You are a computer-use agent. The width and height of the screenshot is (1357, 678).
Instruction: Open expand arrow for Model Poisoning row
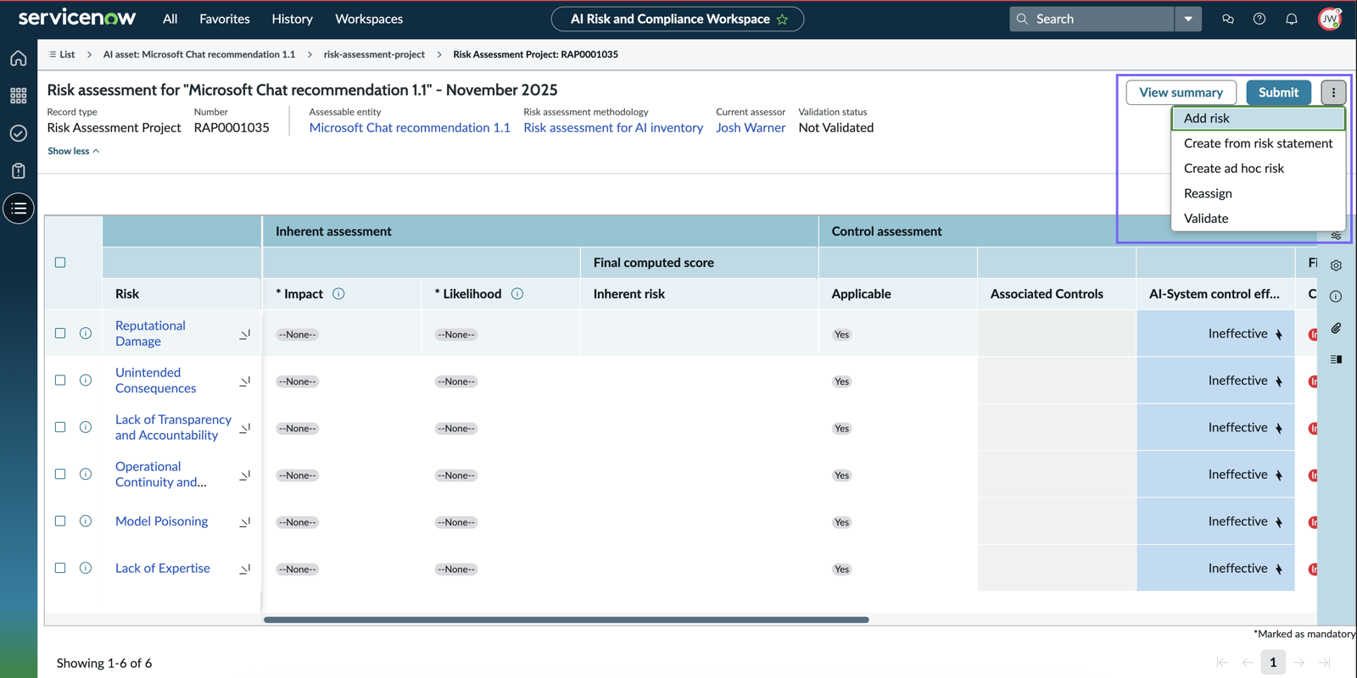coord(244,523)
